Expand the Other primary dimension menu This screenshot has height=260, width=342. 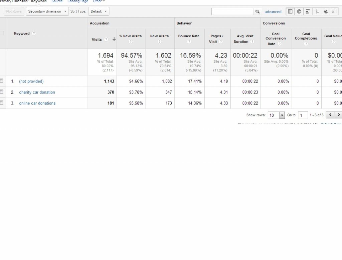[x=99, y=1]
